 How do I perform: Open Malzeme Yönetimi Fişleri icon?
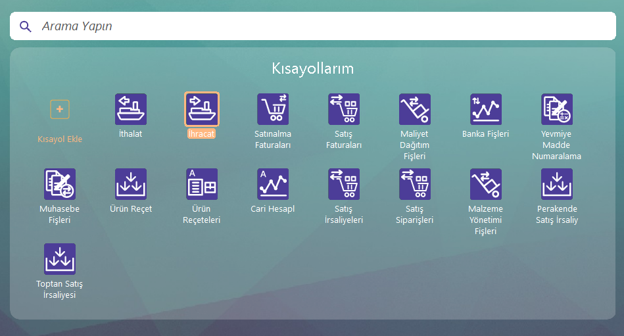[486, 184]
